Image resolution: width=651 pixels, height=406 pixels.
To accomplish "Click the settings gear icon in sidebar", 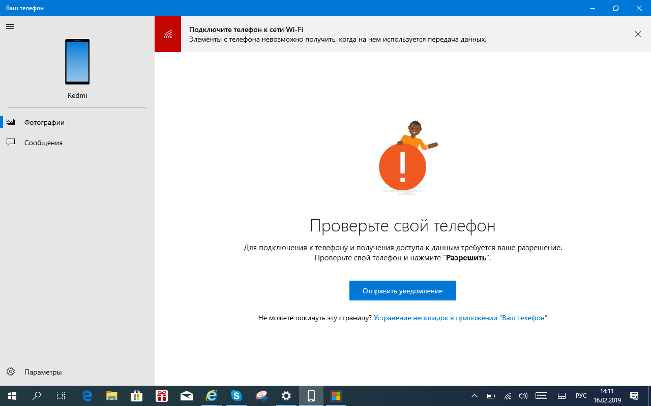I will point(11,372).
